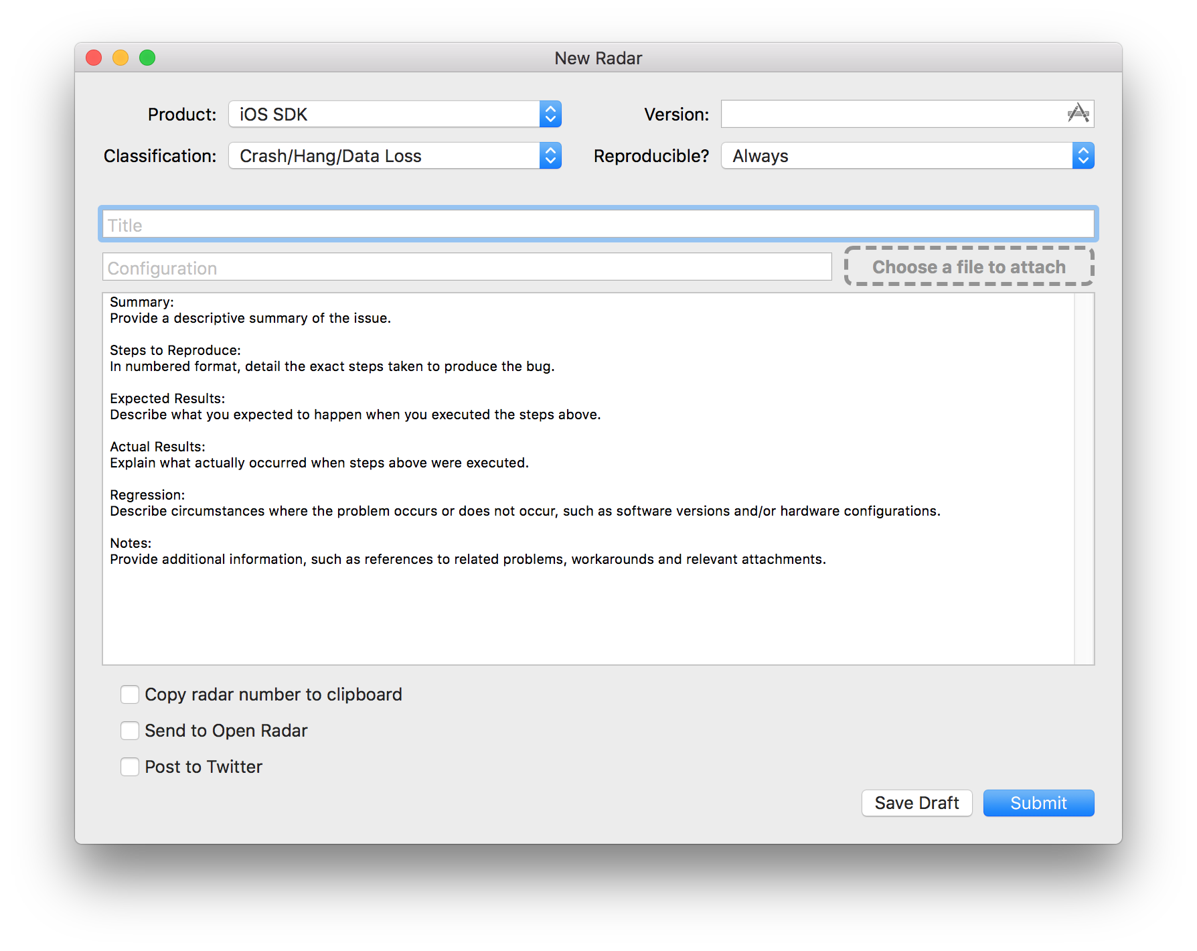The image size is (1197, 951).
Task: Open the Reproducible dropdown showing Always
Action: point(908,155)
